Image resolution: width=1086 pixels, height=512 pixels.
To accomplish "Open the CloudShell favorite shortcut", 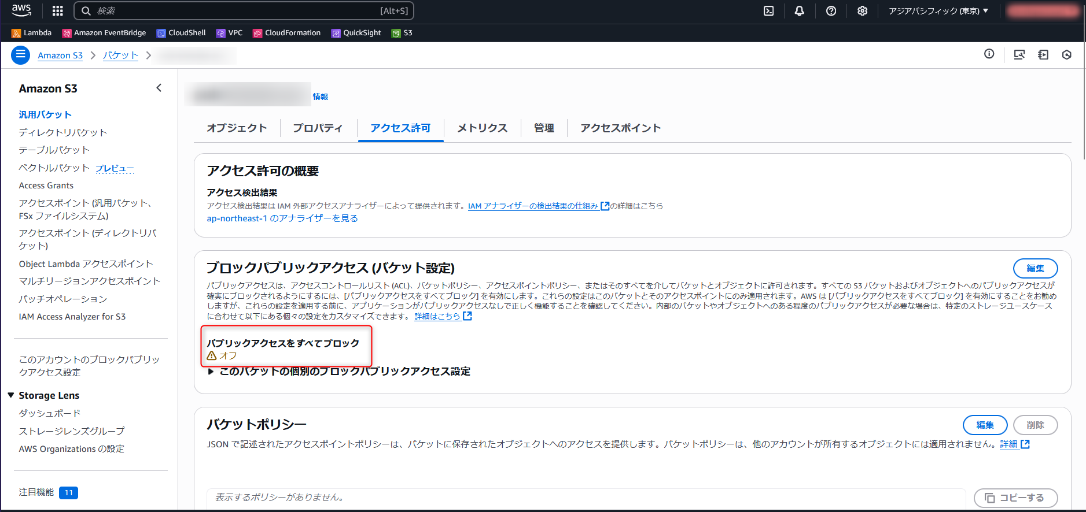I will click(x=181, y=33).
